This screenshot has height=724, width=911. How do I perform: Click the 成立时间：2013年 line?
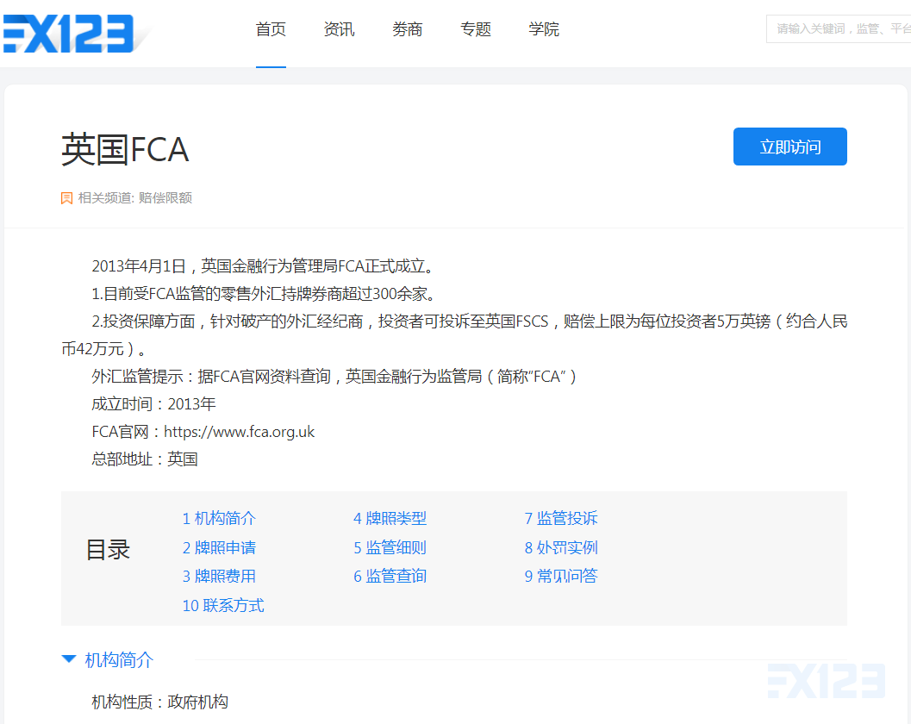154,404
